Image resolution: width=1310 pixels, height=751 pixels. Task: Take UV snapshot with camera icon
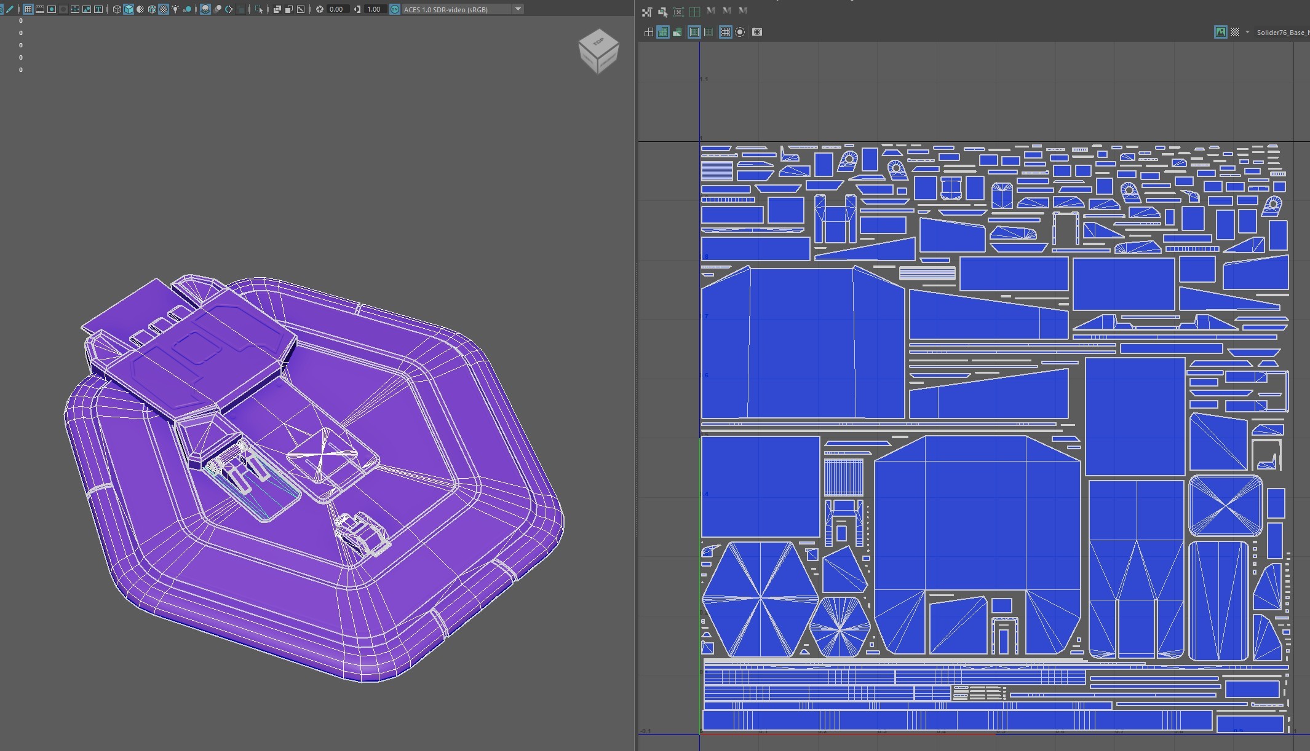pos(757,32)
